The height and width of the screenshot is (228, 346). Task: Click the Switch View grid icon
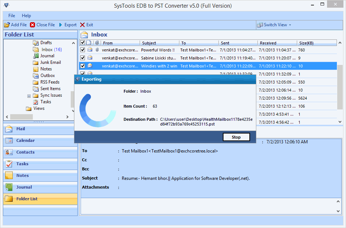tap(260, 25)
